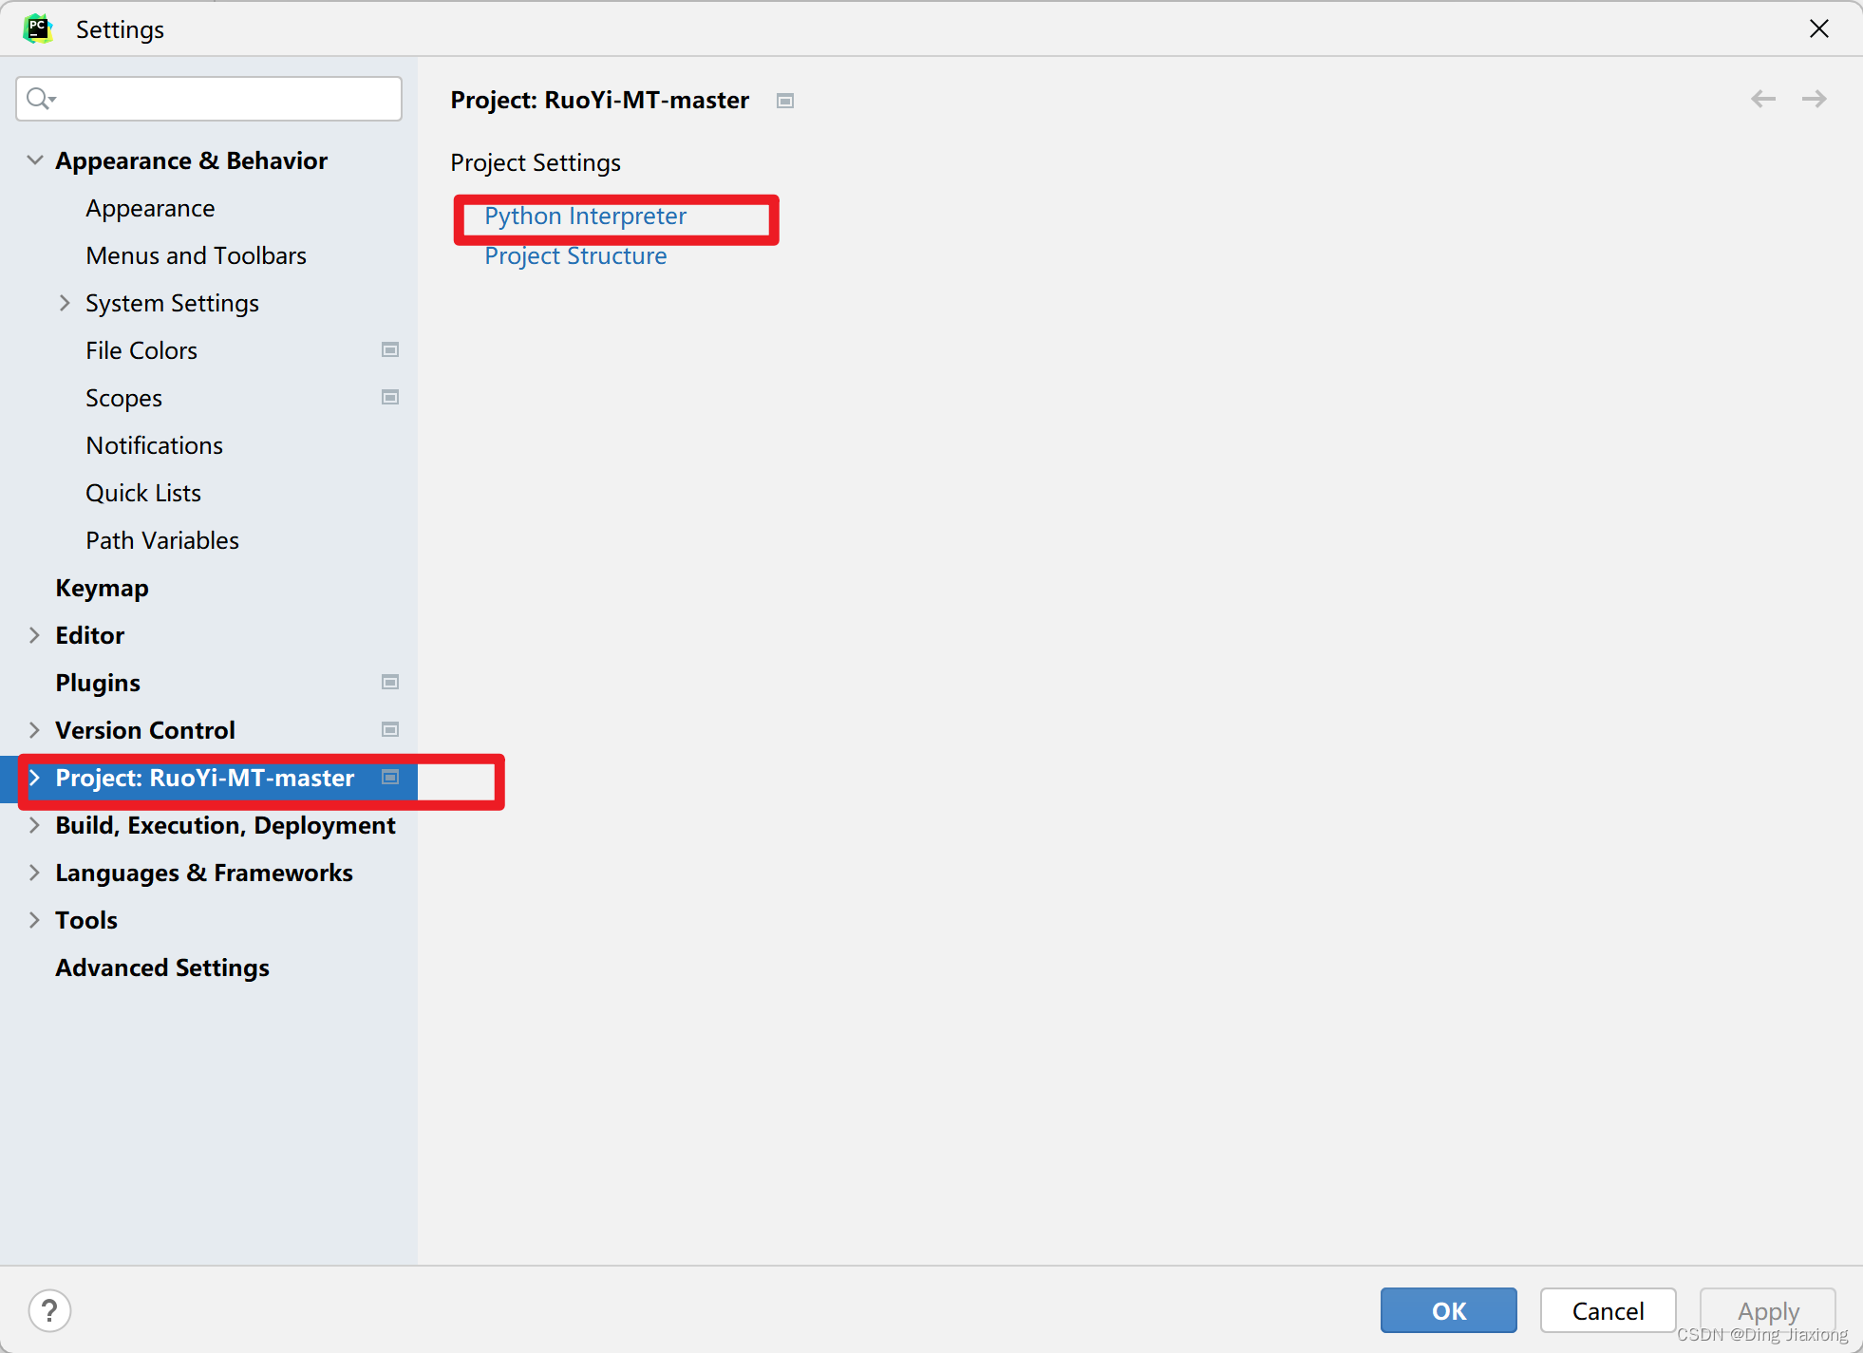Open Path Variables settings
Screen dimensions: 1863x1353
tap(162, 540)
